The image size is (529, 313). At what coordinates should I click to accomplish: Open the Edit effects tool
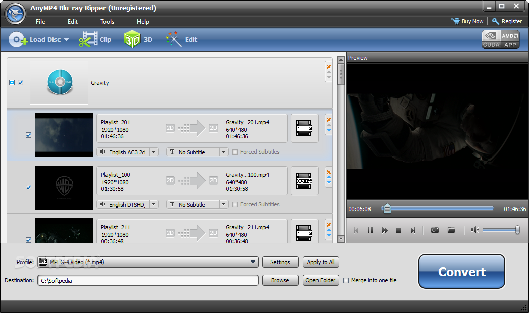pos(182,40)
